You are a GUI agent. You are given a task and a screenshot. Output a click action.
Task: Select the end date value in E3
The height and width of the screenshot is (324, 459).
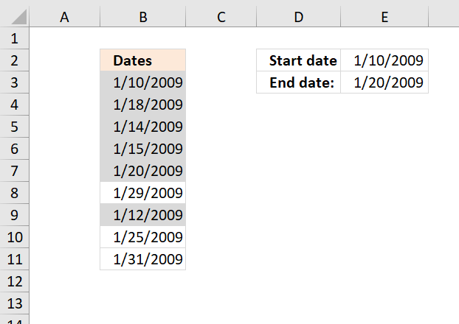click(x=384, y=82)
